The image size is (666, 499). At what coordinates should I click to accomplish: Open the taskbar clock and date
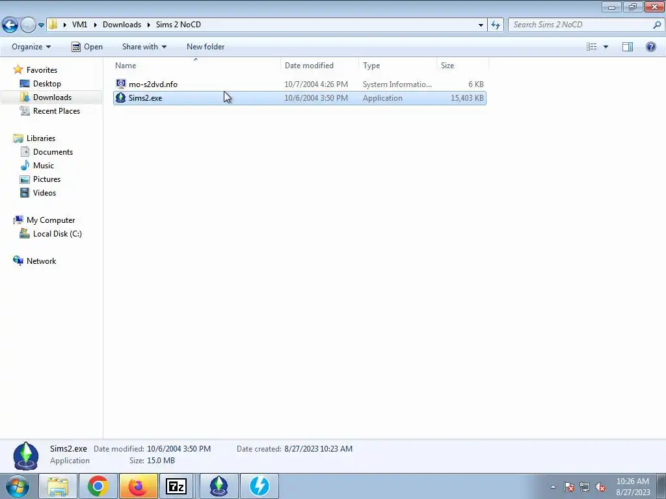point(633,487)
